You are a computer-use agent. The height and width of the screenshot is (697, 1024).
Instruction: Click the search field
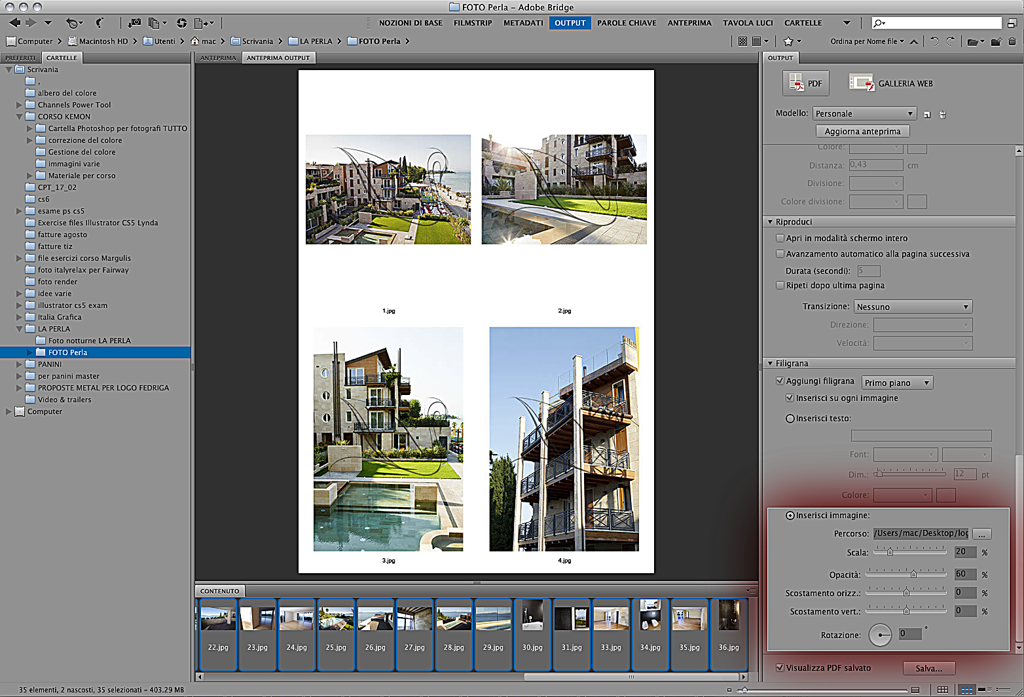[x=936, y=23]
